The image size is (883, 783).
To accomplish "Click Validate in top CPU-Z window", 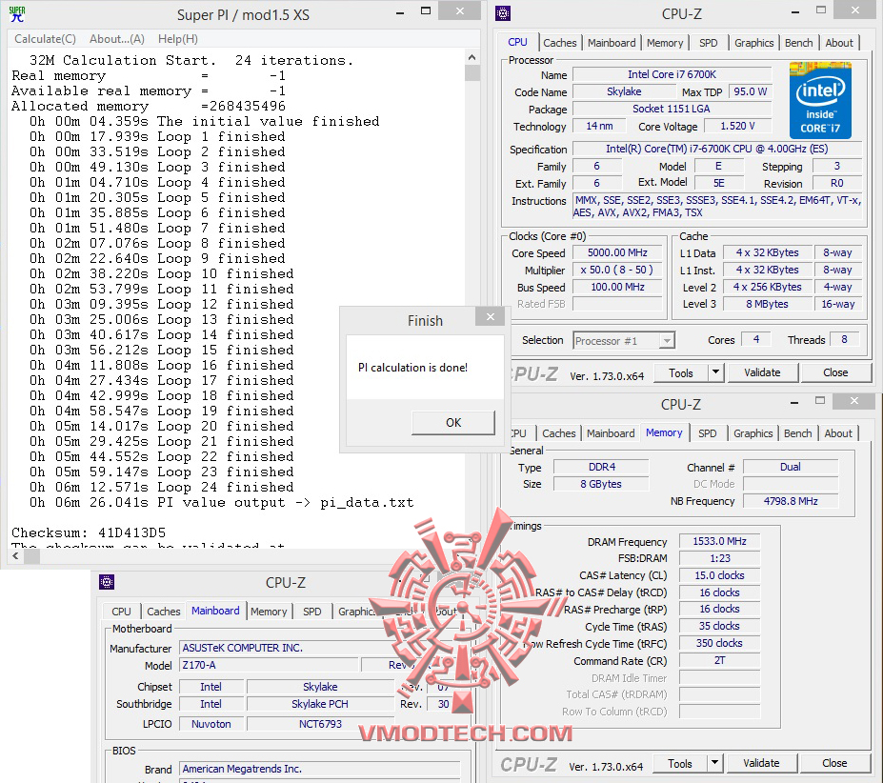I will pyautogui.click(x=762, y=372).
